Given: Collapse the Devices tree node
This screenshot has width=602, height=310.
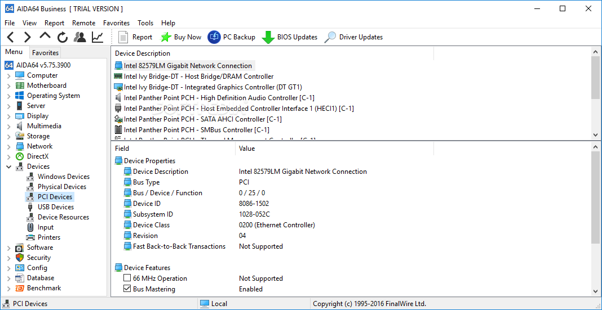Looking at the screenshot, I should (9, 167).
